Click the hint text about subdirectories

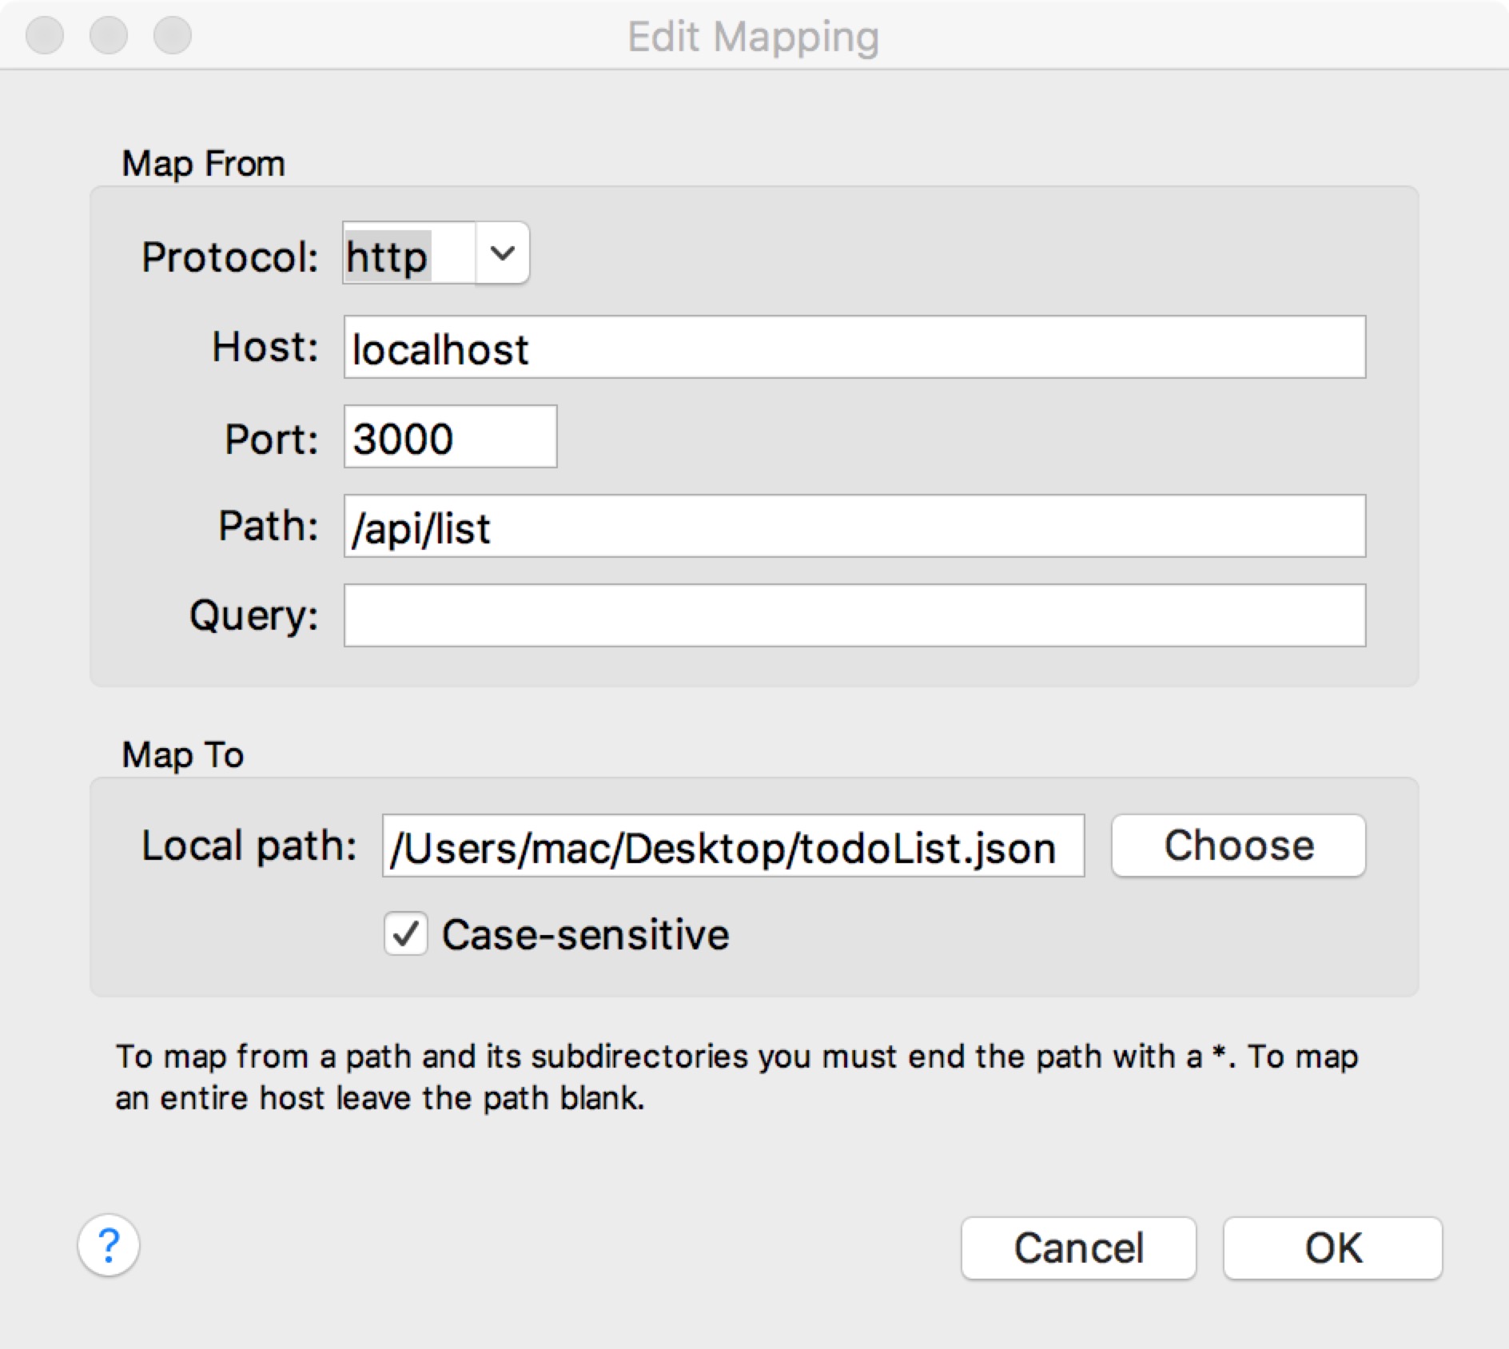tap(735, 1076)
